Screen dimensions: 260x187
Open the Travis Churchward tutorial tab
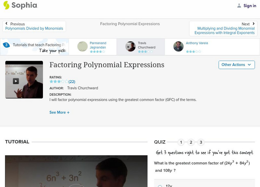pyautogui.click(x=146, y=45)
